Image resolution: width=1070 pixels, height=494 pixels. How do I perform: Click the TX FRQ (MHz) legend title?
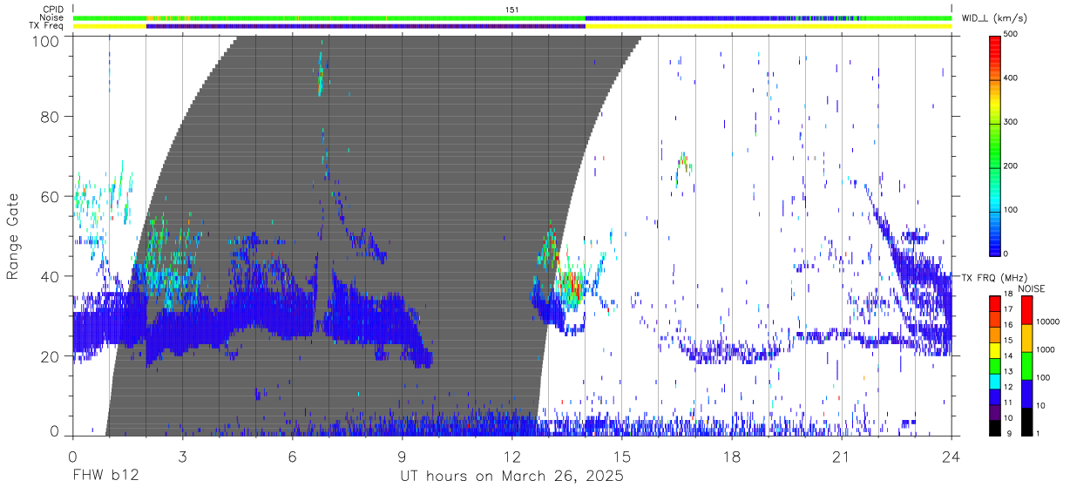click(995, 278)
